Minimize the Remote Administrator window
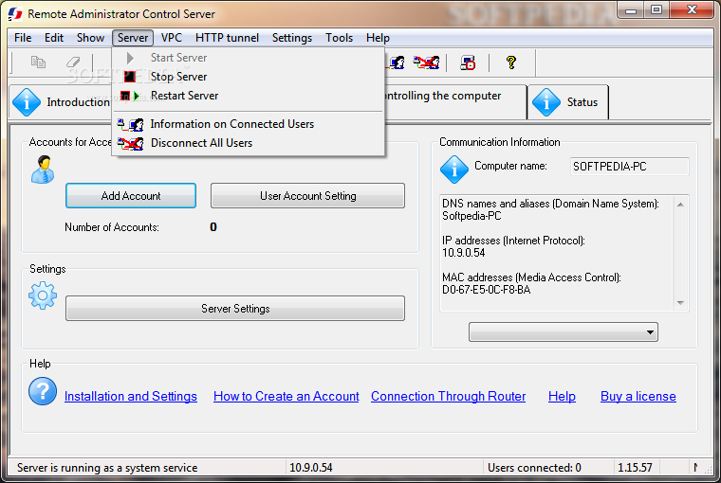 (631, 10)
